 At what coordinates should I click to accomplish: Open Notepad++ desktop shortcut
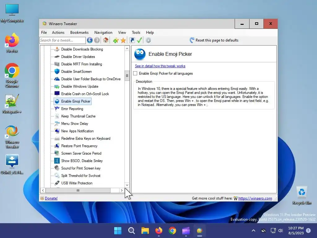coord(12,104)
